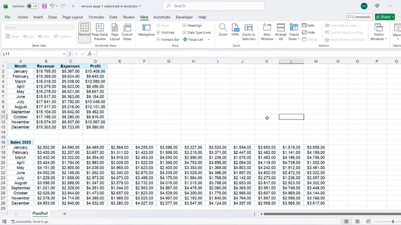Click the diamond premium icon

tap(377, 6)
